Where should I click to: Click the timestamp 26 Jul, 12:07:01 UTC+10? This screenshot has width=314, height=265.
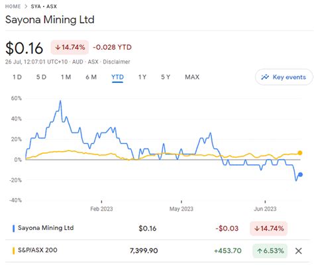(36, 62)
